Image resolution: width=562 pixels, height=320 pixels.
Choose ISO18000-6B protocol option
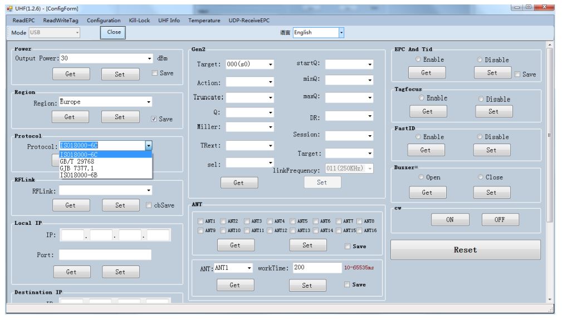point(79,175)
